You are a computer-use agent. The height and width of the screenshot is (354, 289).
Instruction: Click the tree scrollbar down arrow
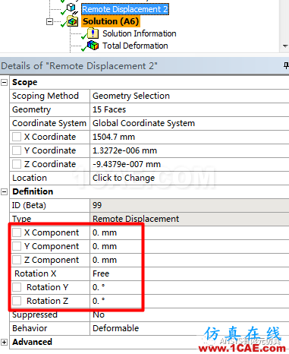(x=285, y=46)
